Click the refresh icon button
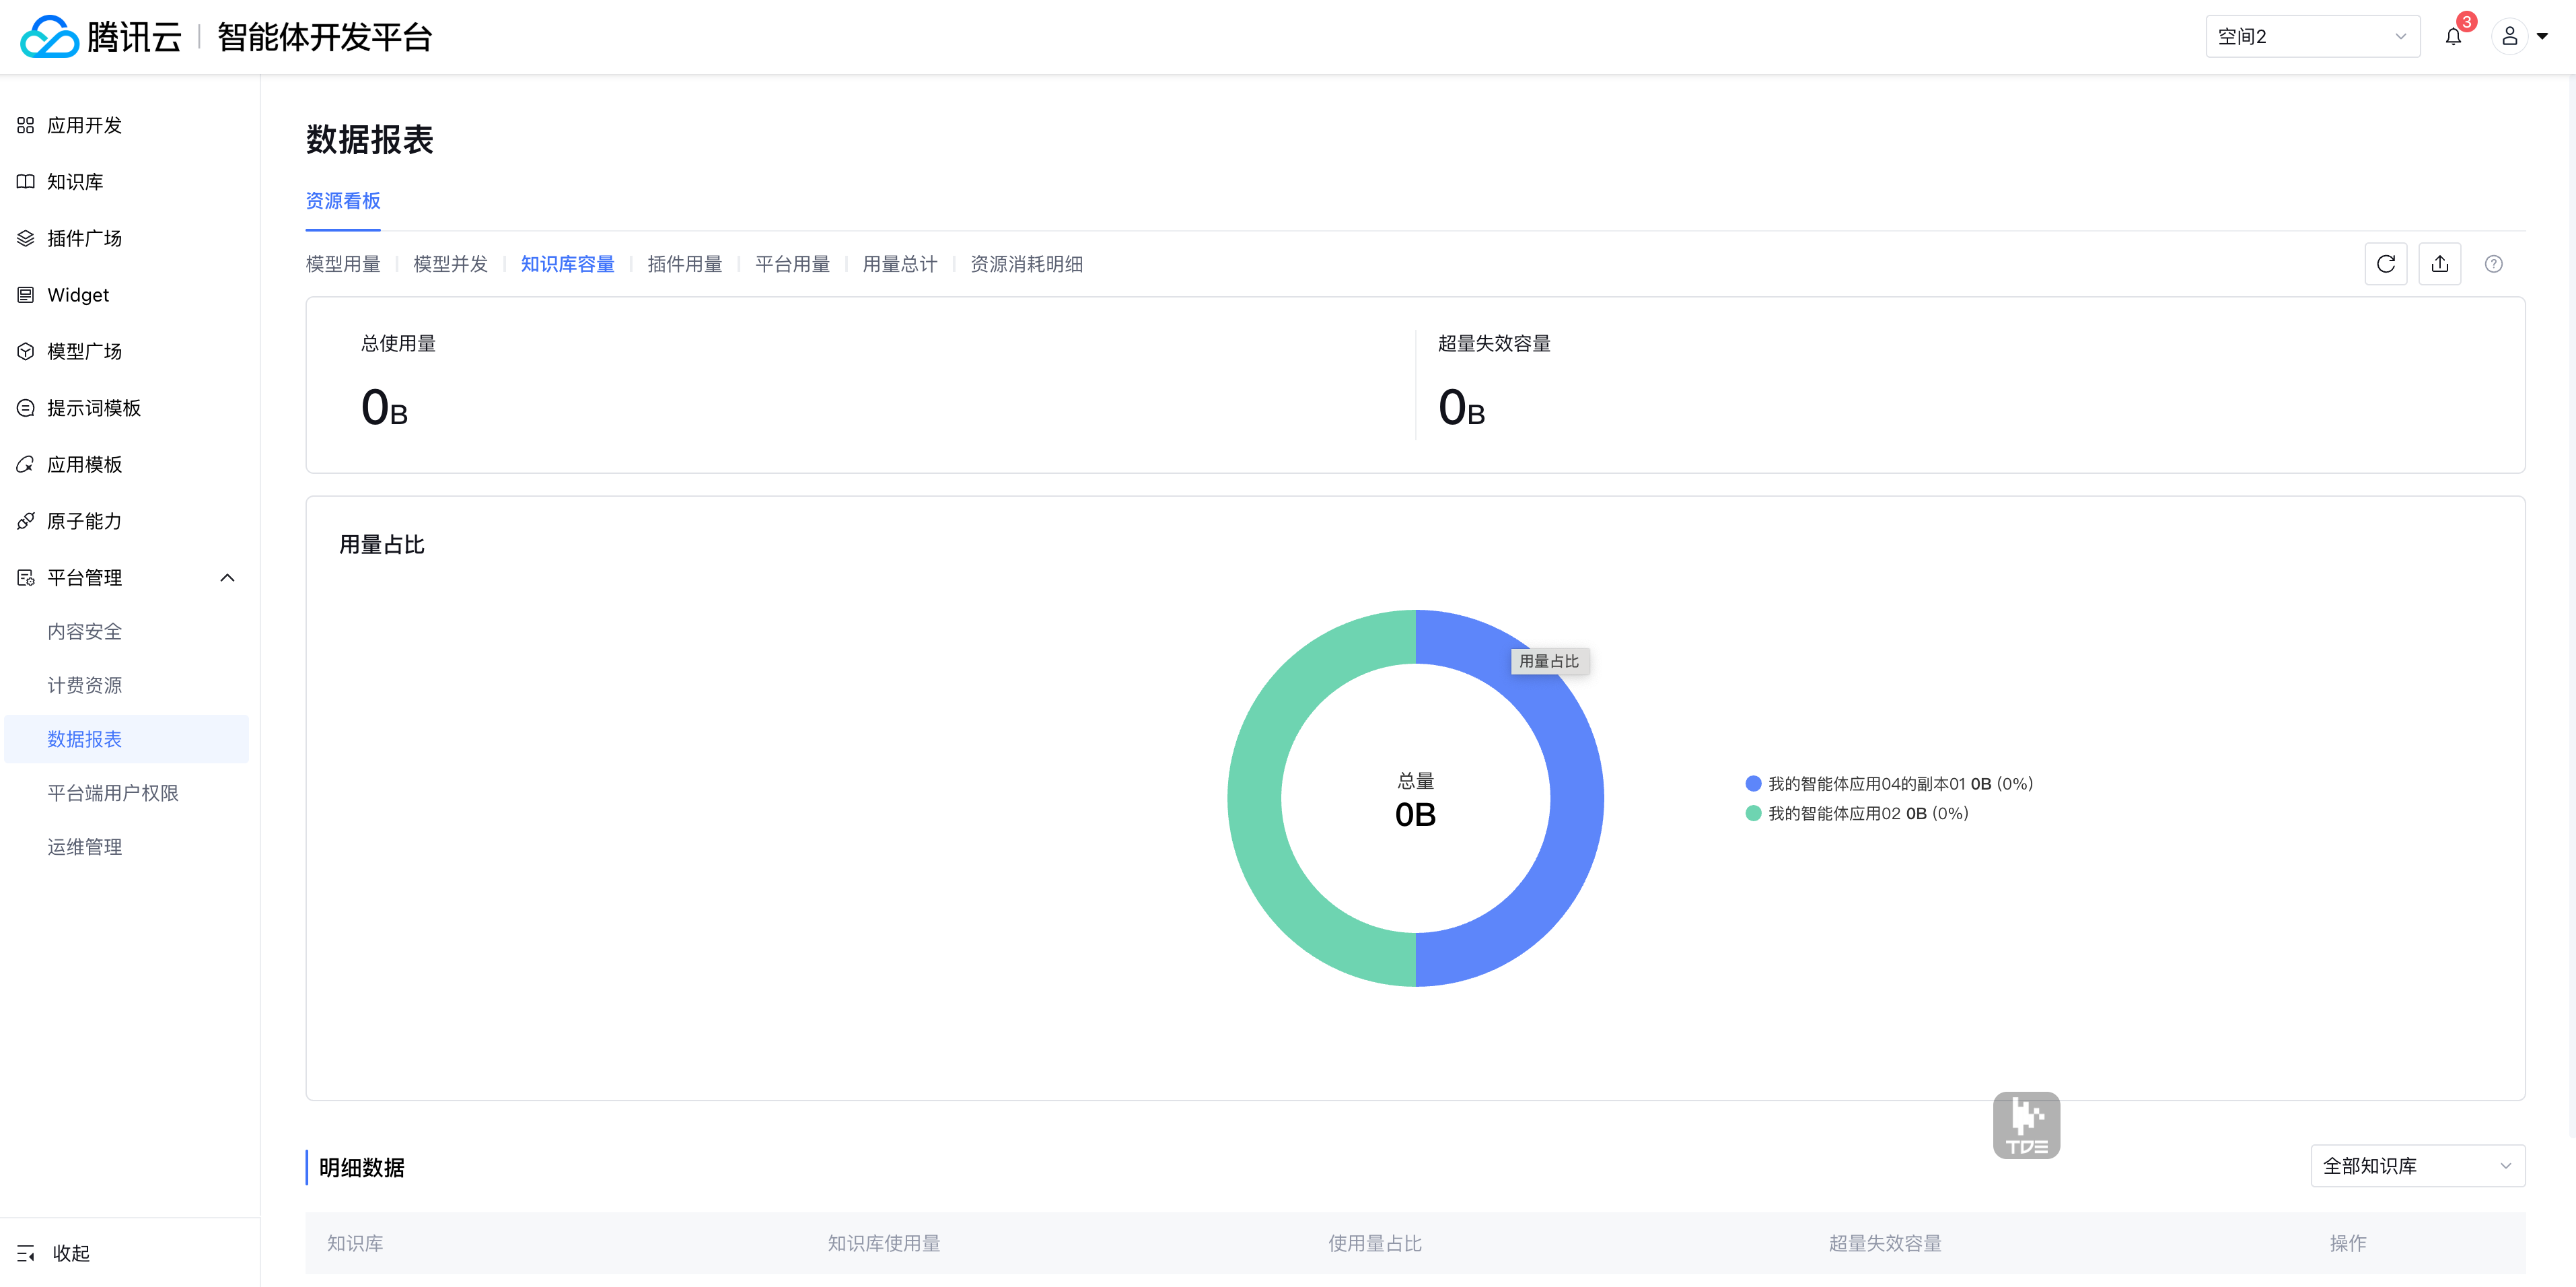 click(2385, 264)
